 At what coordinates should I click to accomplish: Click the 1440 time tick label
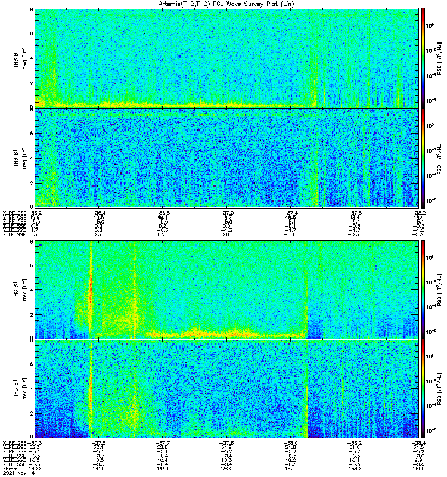coord(162,469)
